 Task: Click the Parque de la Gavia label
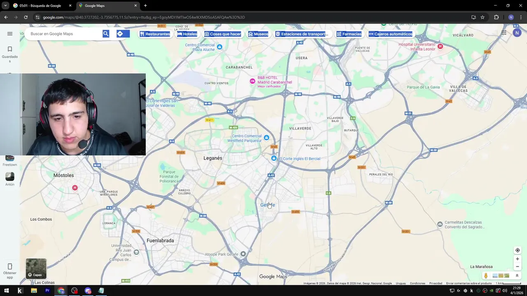423,87
